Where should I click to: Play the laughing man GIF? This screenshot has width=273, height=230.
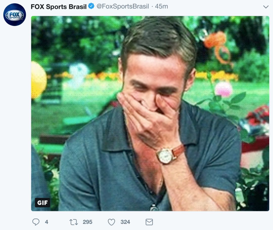(150, 113)
